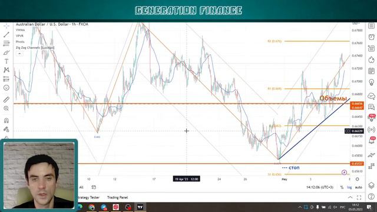The width and height of the screenshot is (377, 212).
Task: Open the ideas lightbulb panel
Action: (x=371, y=82)
